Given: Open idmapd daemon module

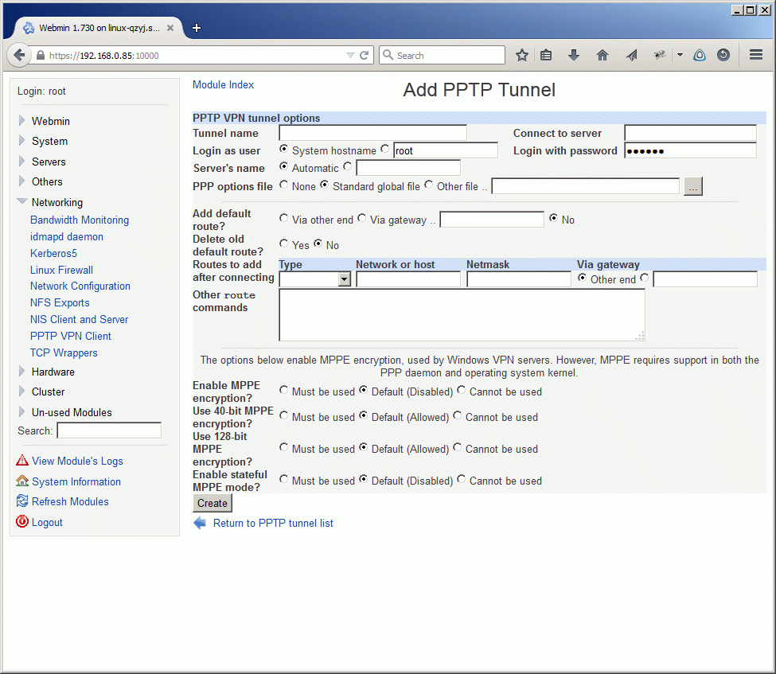Looking at the screenshot, I should [x=66, y=236].
